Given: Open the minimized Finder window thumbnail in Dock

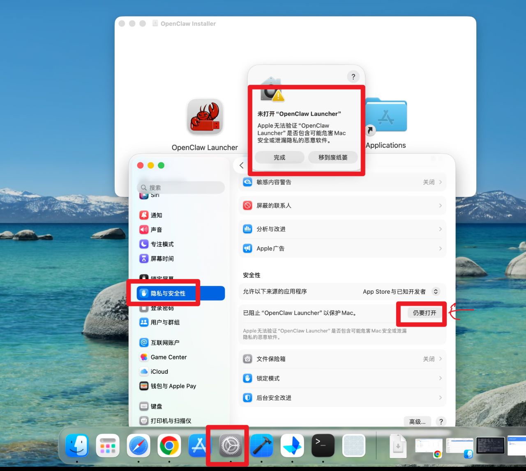Looking at the screenshot, I should (459, 446).
